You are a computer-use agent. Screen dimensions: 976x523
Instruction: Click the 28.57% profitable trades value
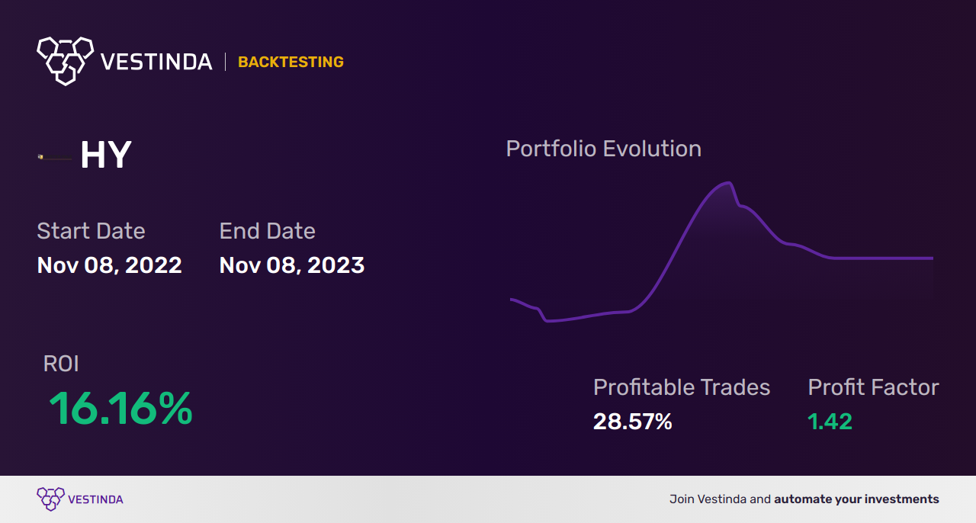coord(633,421)
